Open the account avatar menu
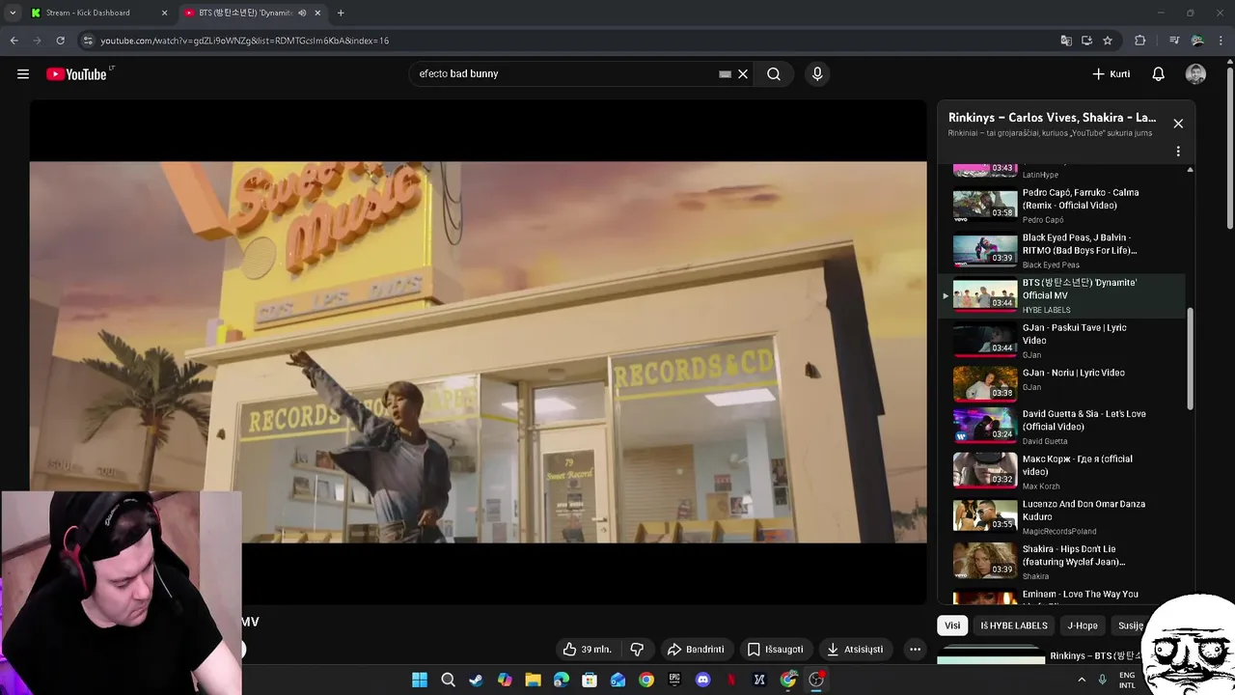The height and width of the screenshot is (695, 1235). [x=1196, y=74]
